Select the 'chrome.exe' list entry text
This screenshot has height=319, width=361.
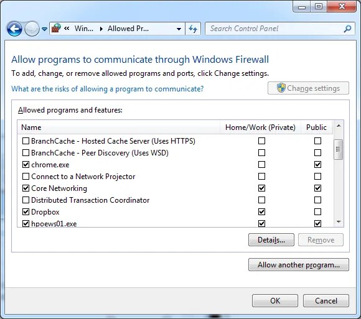pos(50,165)
